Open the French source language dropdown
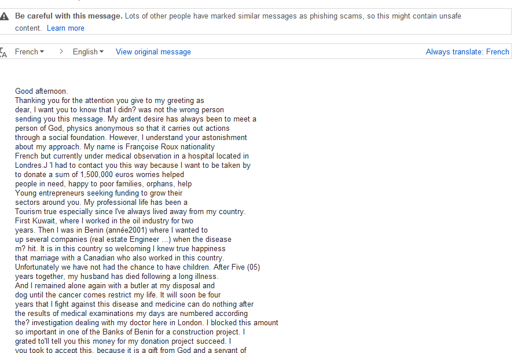The width and height of the screenshot is (529, 353). click(30, 52)
